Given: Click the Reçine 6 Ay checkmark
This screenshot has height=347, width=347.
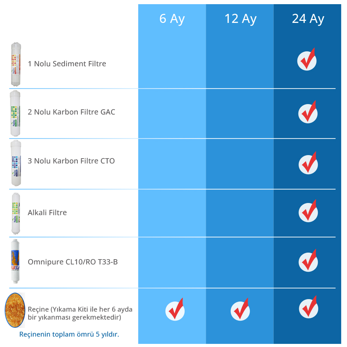Looking at the screenshot, I should point(175,310).
